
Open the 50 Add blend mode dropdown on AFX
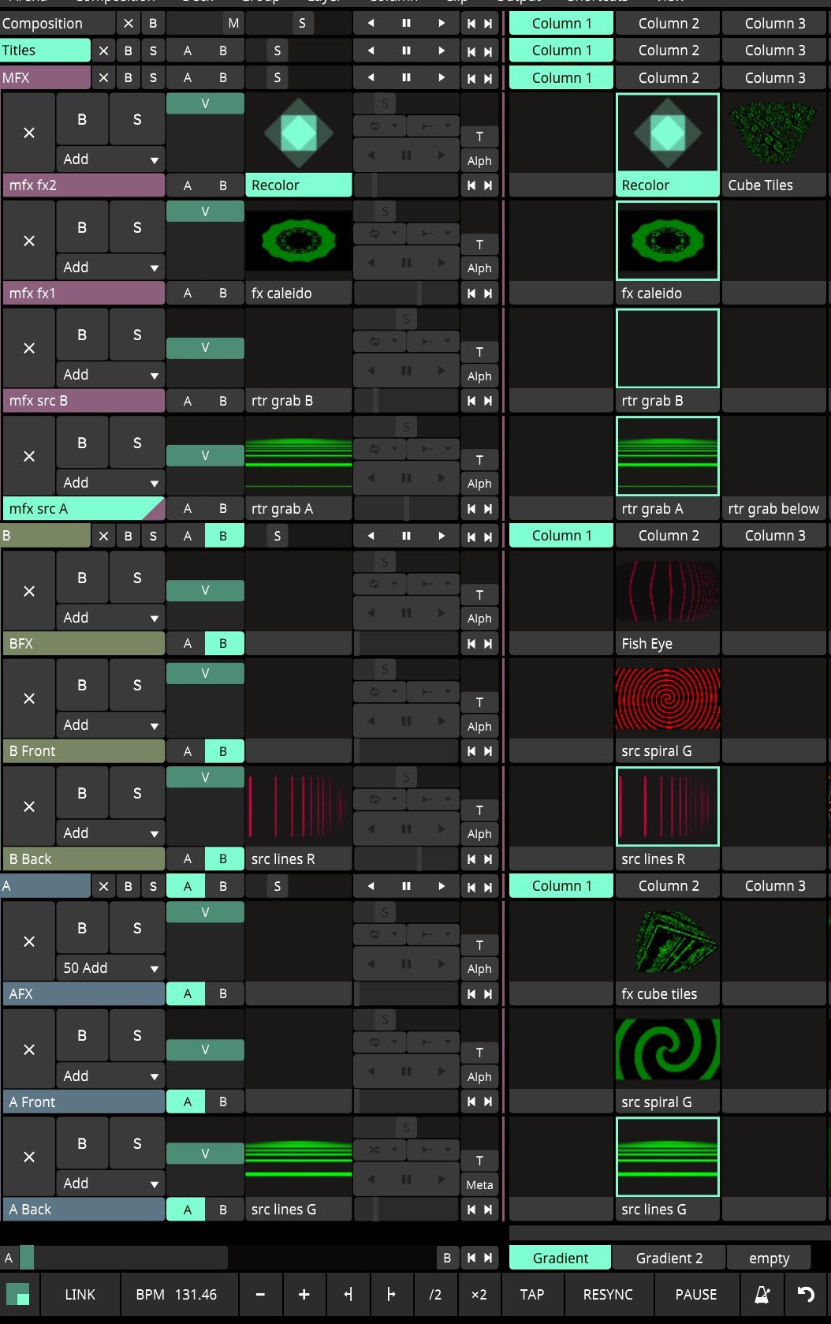pos(110,967)
